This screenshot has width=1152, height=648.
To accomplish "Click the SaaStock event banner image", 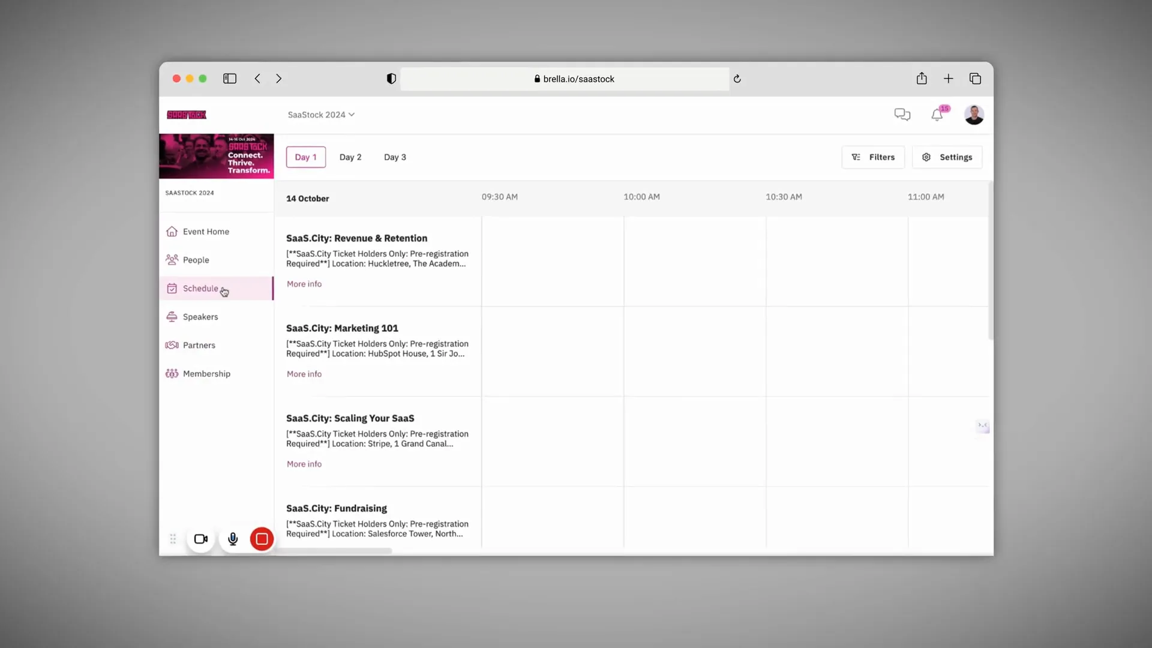I will tap(217, 156).
